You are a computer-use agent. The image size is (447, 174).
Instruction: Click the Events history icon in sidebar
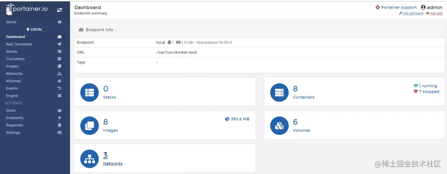coord(60,89)
